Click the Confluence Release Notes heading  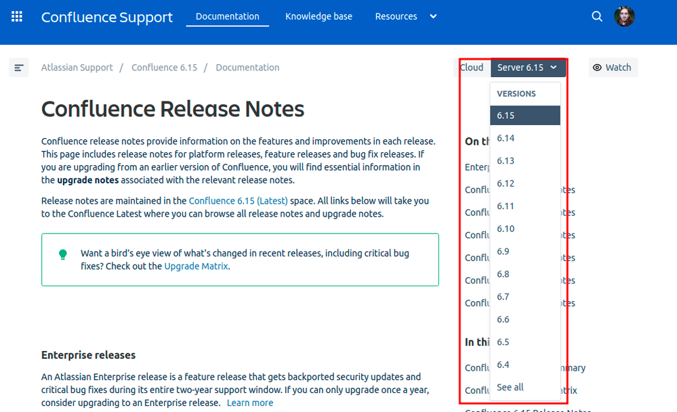173,109
